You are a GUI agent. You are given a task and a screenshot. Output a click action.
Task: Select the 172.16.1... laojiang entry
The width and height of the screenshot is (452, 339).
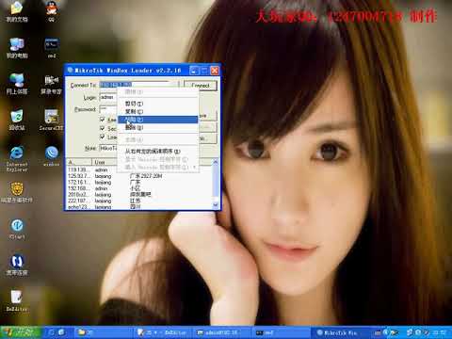pyautogui.click(x=139, y=183)
